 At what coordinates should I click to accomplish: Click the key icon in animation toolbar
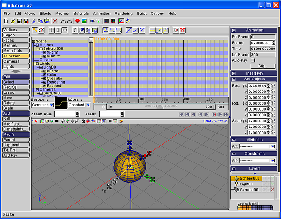pos(75,30)
